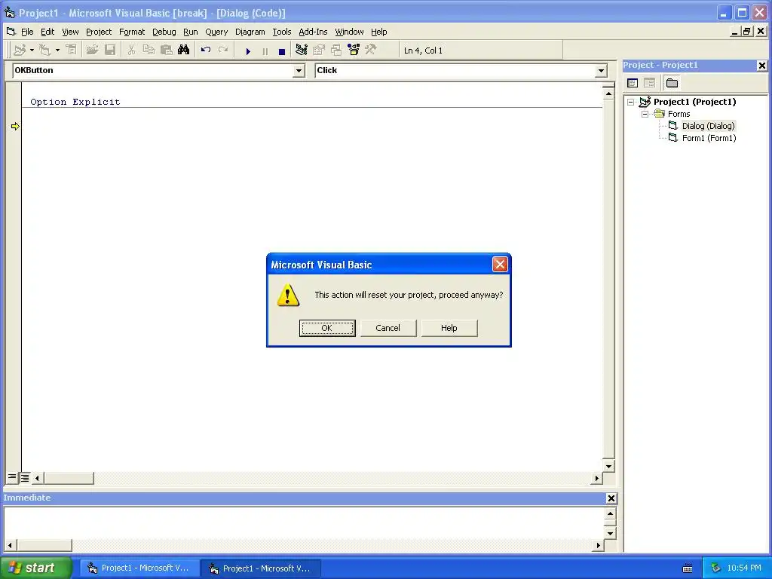Select Form1 (Form1) in project tree
Image resolution: width=772 pixels, height=579 pixels.
click(x=709, y=139)
